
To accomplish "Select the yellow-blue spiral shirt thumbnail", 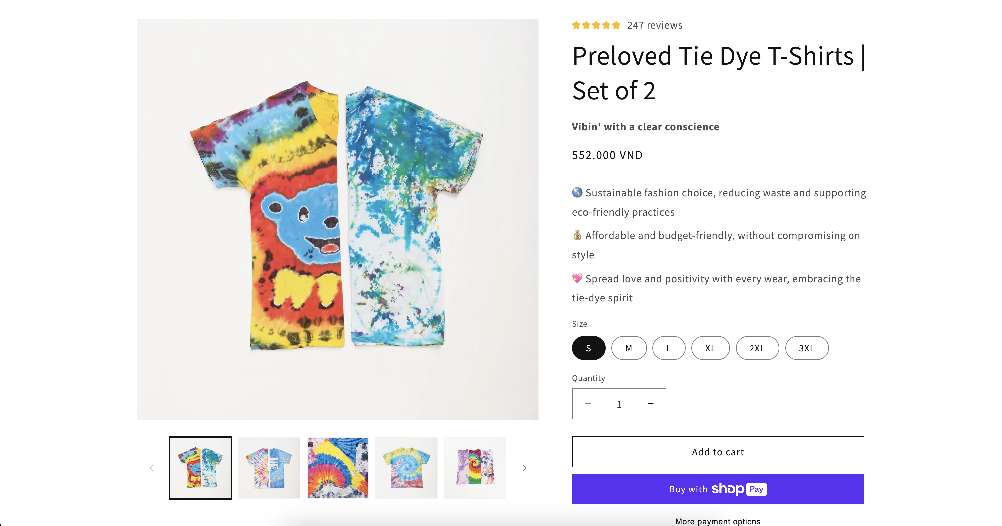I will tap(406, 468).
